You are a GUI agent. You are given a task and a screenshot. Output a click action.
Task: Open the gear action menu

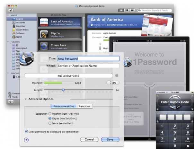11,102
